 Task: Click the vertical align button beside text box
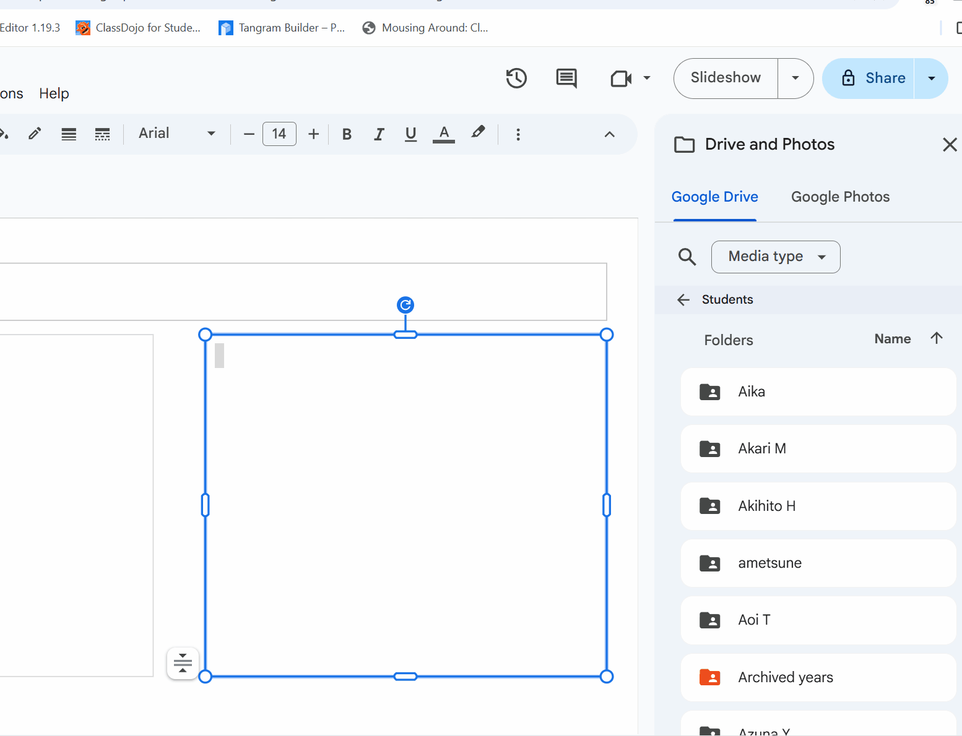(183, 663)
